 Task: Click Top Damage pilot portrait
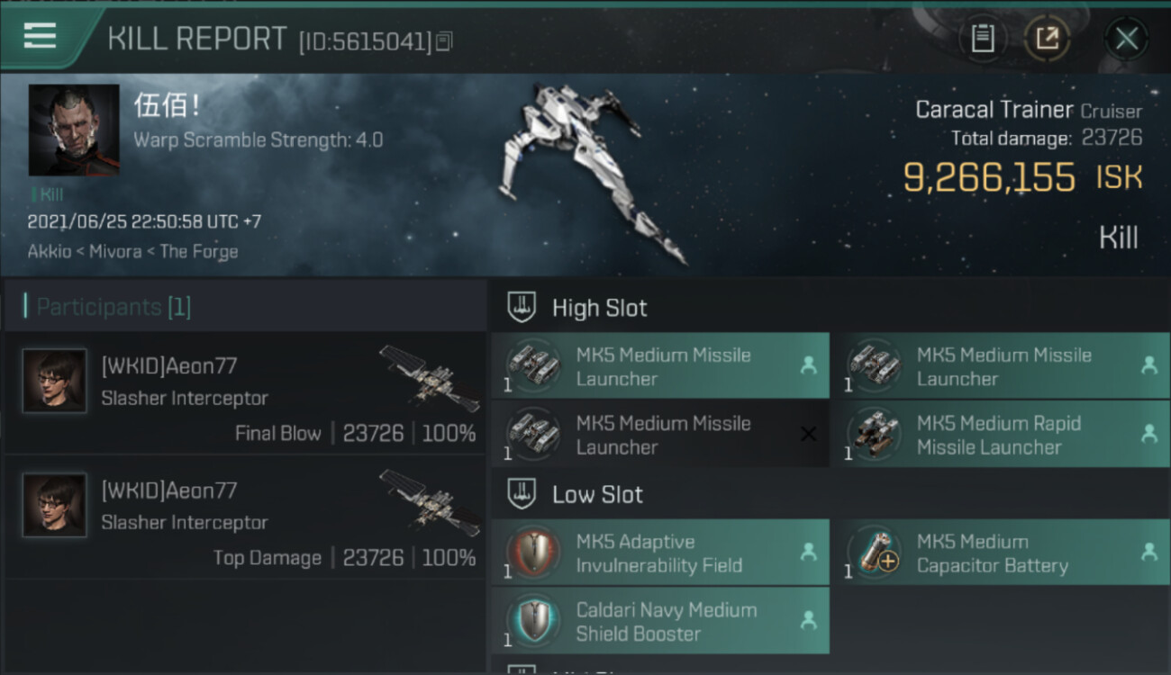[x=55, y=505]
